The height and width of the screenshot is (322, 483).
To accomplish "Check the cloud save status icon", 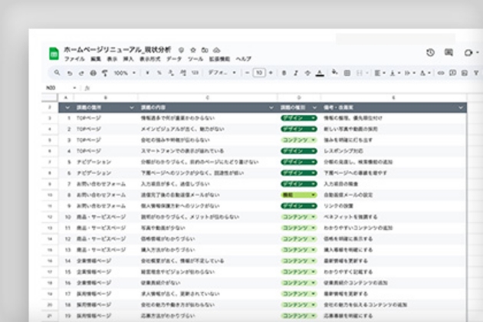I will (x=217, y=50).
